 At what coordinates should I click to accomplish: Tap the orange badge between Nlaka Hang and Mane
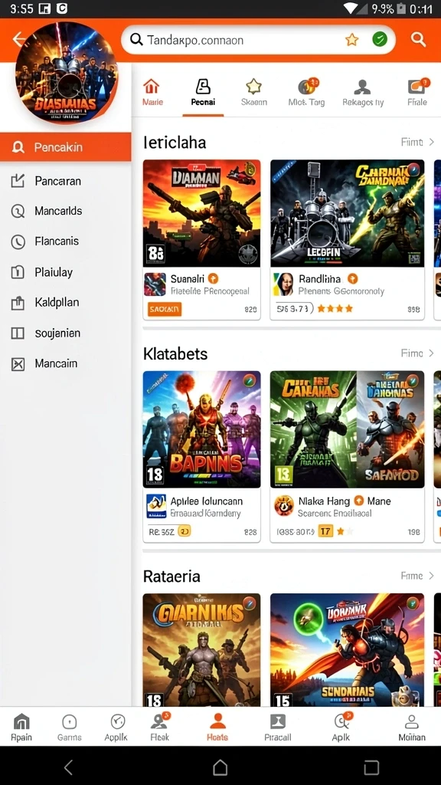[x=358, y=501]
